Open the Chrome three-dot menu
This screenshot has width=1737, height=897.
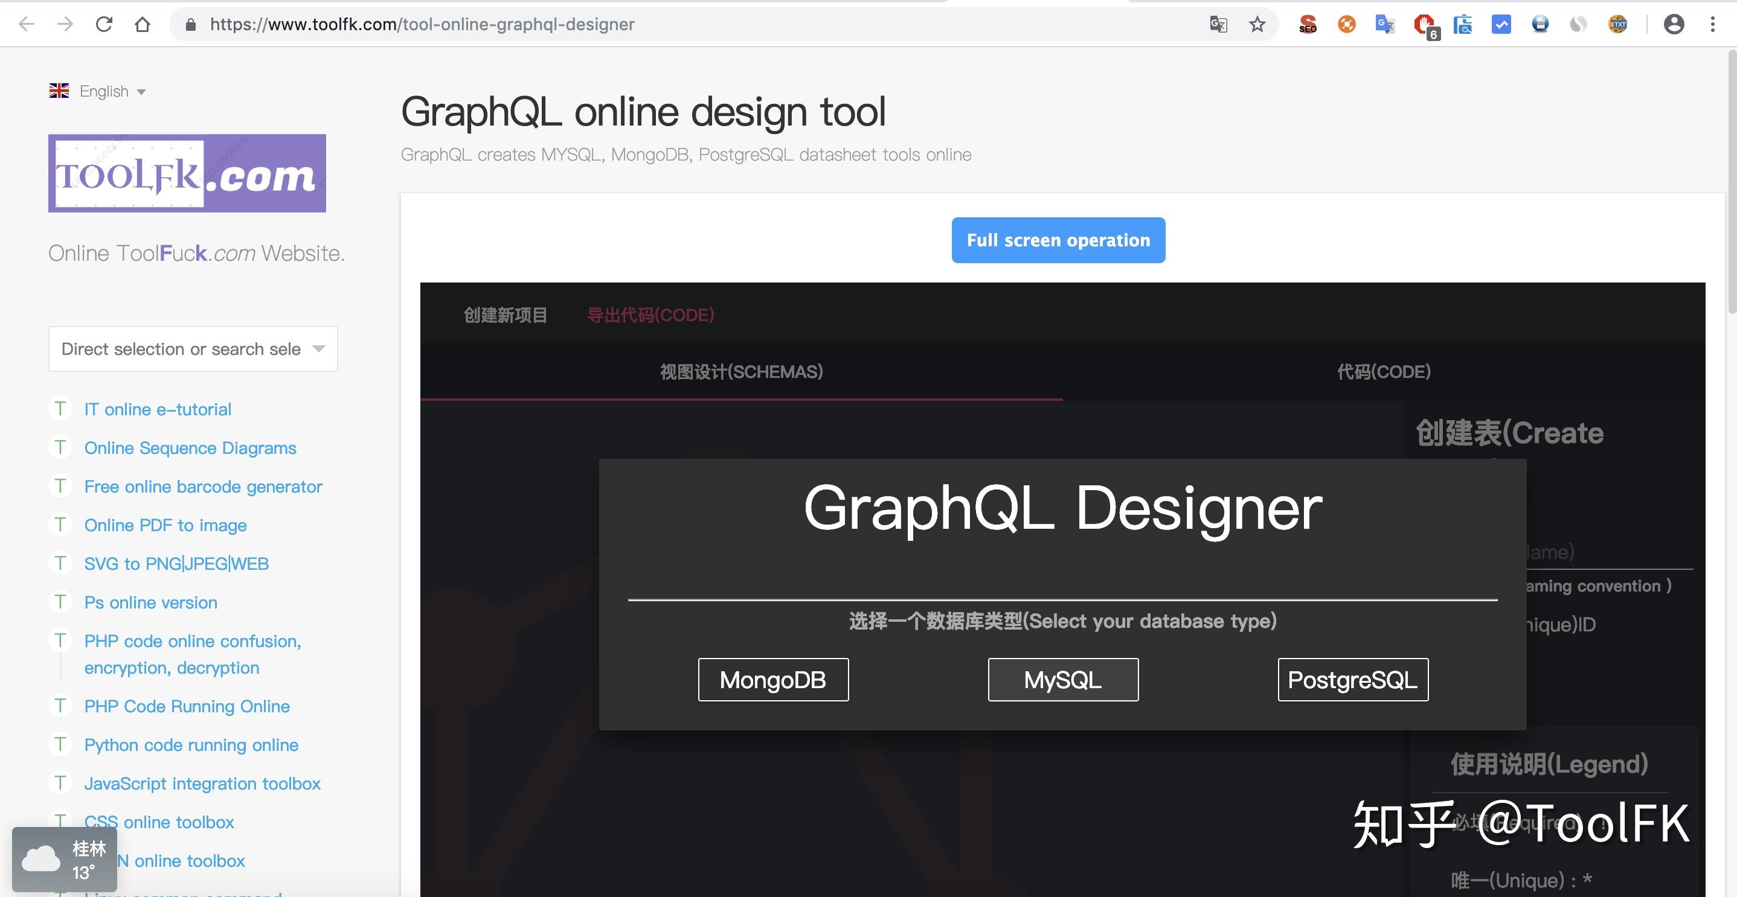[1713, 25]
